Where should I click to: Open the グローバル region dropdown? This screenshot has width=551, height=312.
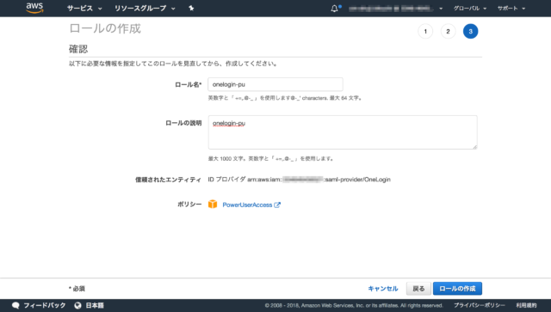point(470,9)
